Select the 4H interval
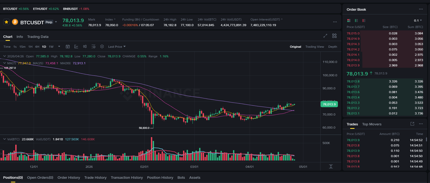The width and height of the screenshot is (430, 183). [x=37, y=47]
